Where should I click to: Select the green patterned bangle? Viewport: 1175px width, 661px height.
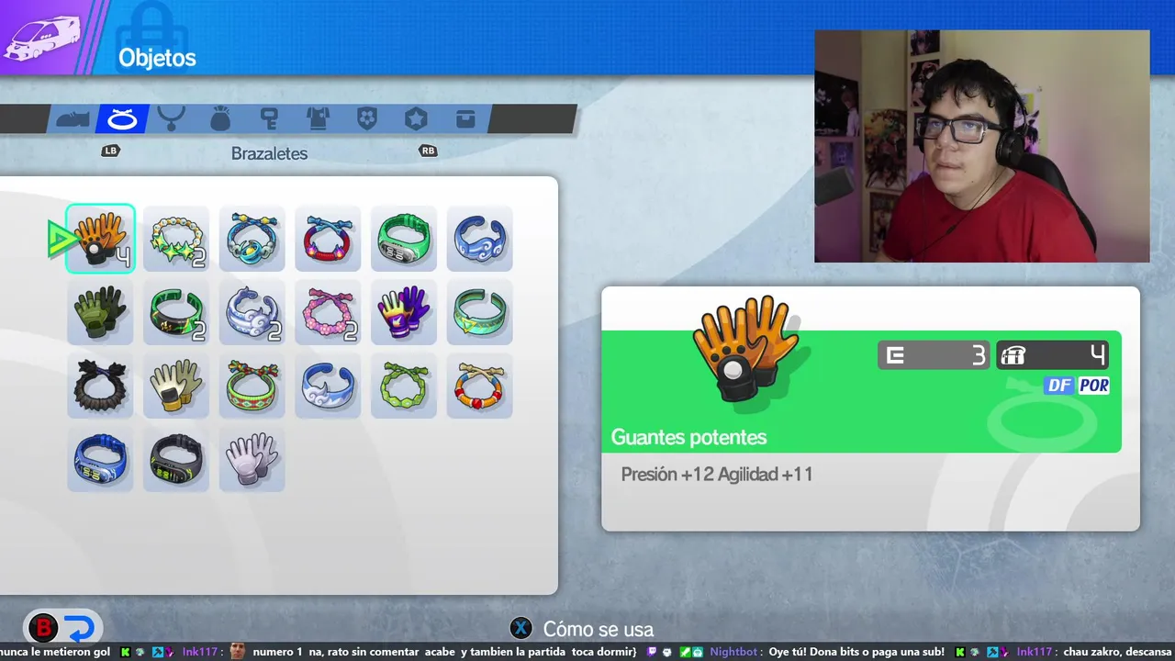[480, 312]
